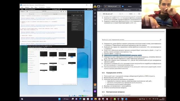Open the gedit hamburger menu
This screenshot has width=180, height=101.
click(63, 12)
